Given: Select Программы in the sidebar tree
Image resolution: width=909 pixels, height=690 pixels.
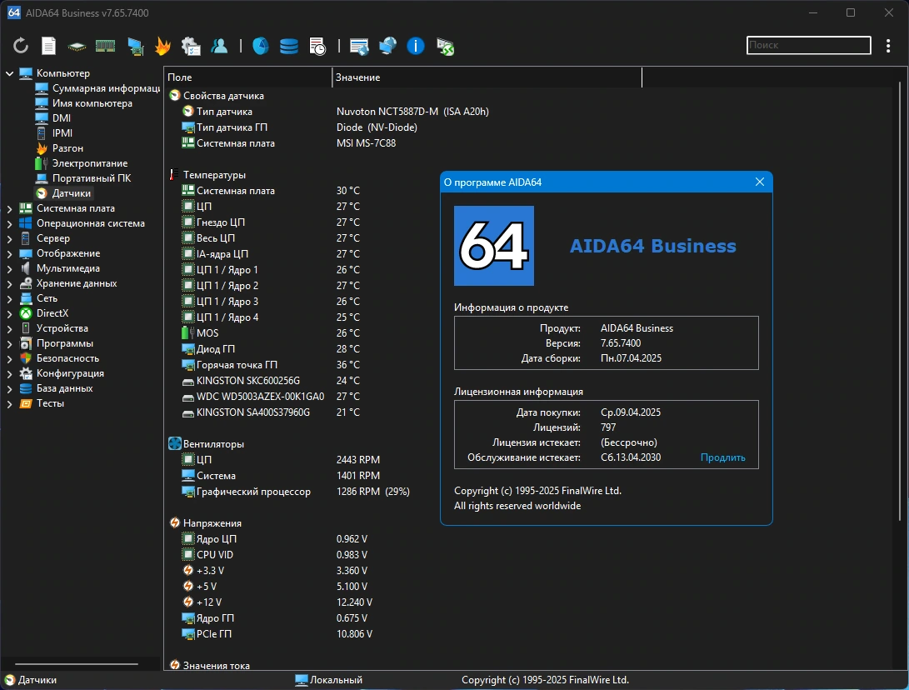Looking at the screenshot, I should 56,343.
